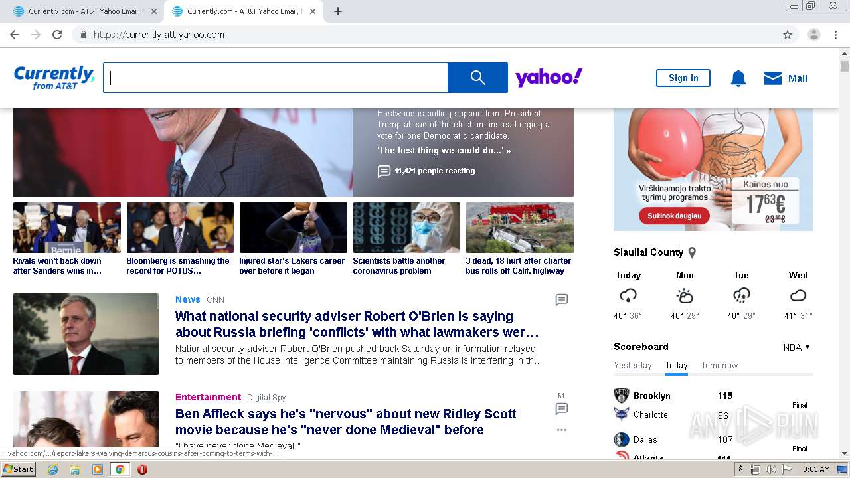Click the 3:03 AM system clock

(x=815, y=469)
